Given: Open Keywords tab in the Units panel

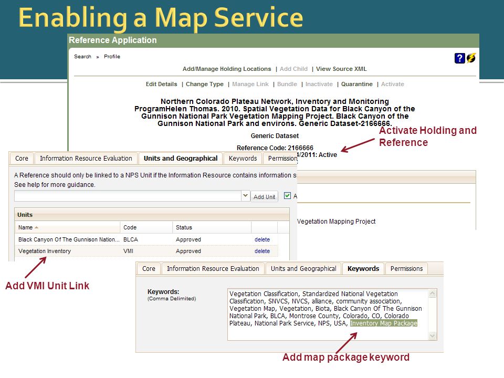Looking at the screenshot, I should click(x=243, y=159).
